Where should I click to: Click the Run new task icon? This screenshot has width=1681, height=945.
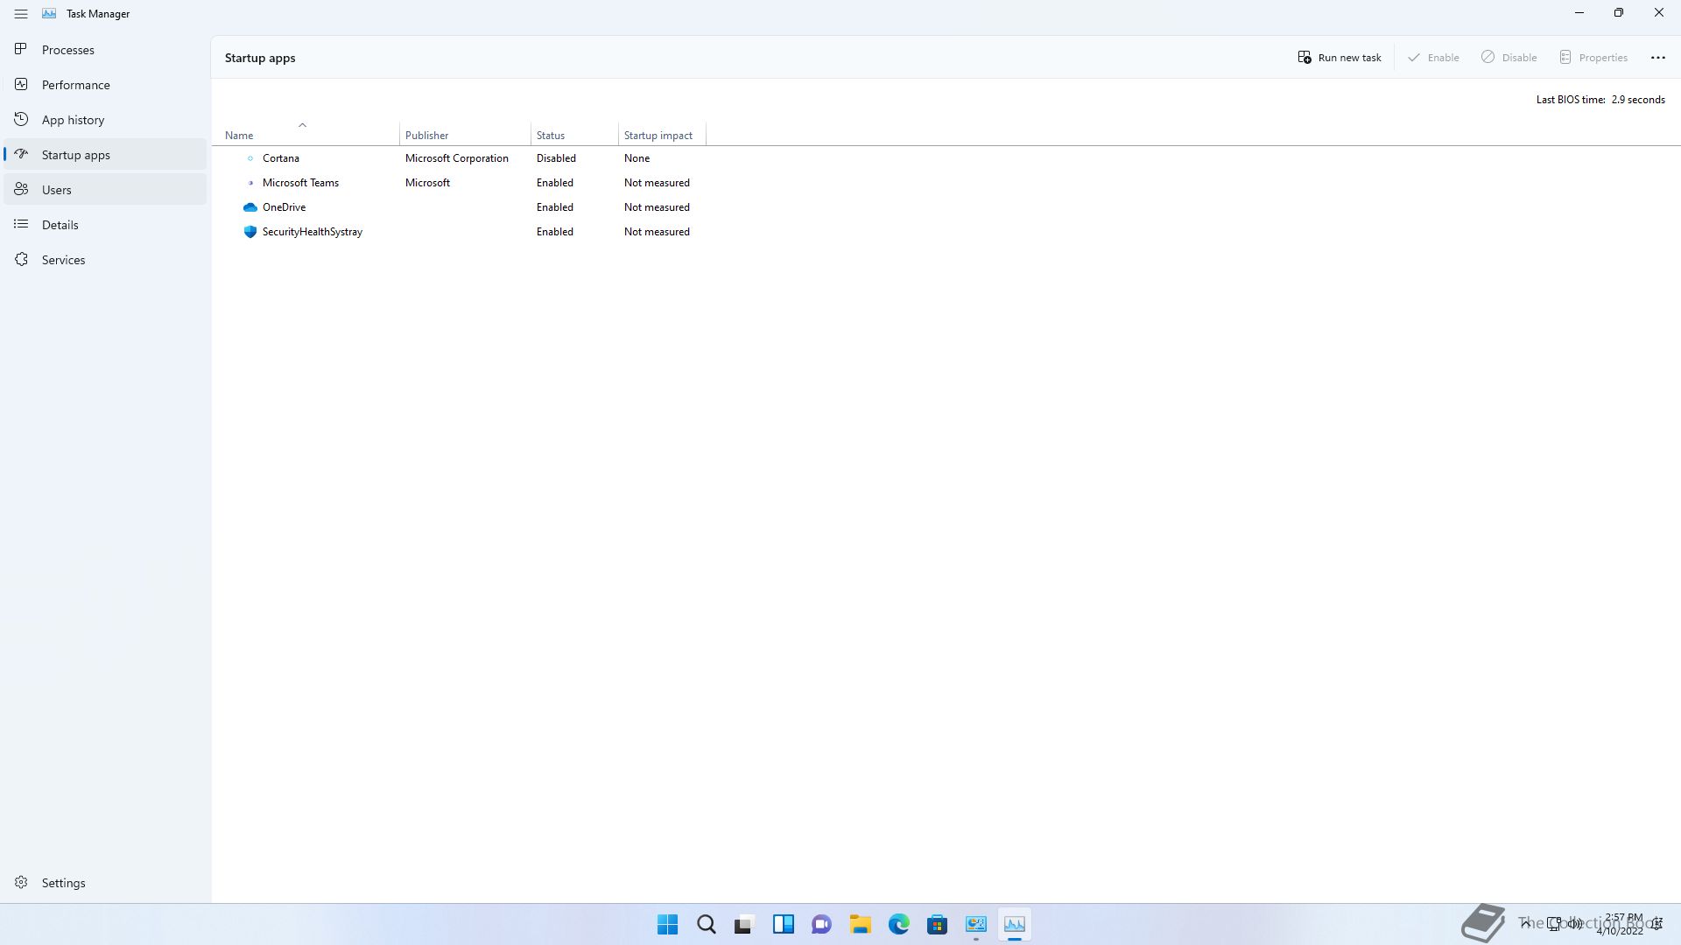(x=1304, y=57)
